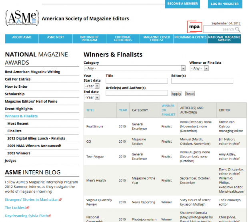The image size is (248, 222).
Task: Open the Scholarship sidebar link
Action: [x=15, y=94]
